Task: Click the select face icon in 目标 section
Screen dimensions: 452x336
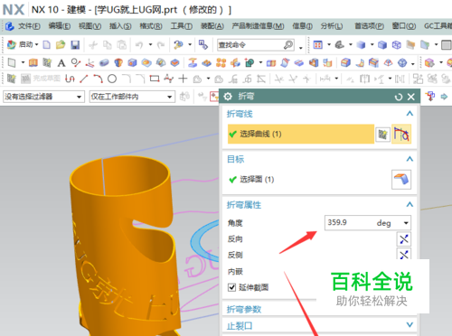Action: (401, 180)
